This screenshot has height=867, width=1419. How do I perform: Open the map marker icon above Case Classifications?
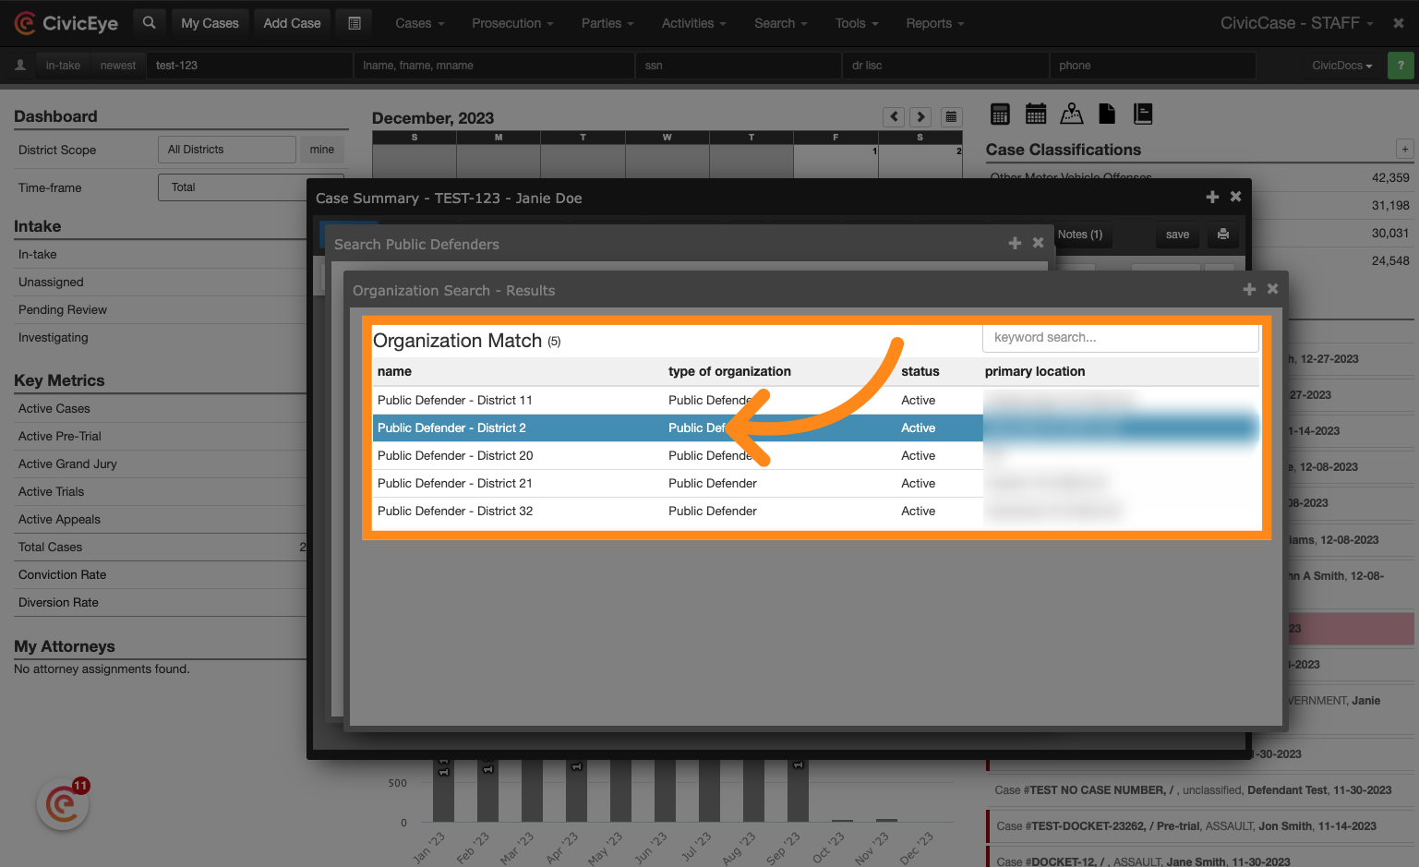coord(1072,114)
